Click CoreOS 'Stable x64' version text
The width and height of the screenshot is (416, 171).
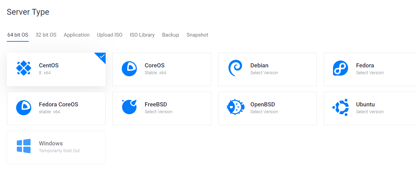pyautogui.click(x=155, y=73)
